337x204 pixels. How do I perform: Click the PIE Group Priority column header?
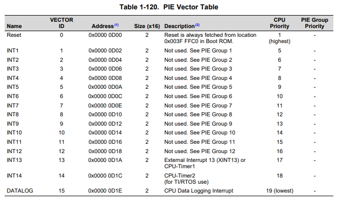tap(315, 23)
